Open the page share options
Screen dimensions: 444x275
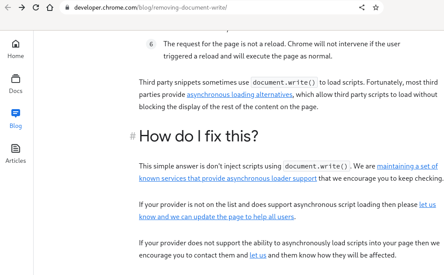coord(361,7)
